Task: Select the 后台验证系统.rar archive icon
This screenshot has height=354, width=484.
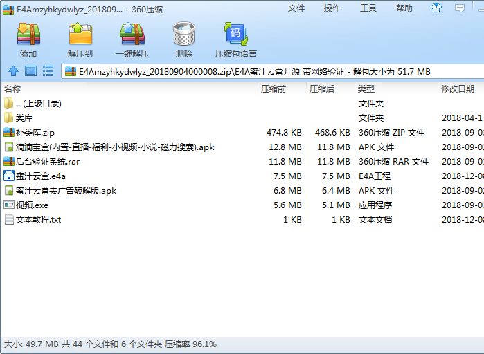Action: [9, 161]
